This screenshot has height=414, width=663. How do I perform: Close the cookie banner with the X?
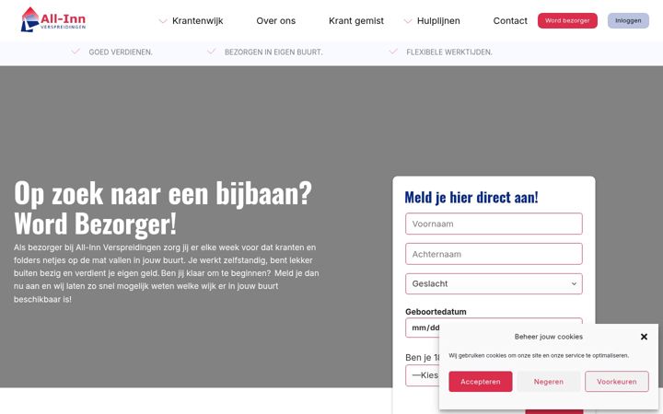(644, 337)
